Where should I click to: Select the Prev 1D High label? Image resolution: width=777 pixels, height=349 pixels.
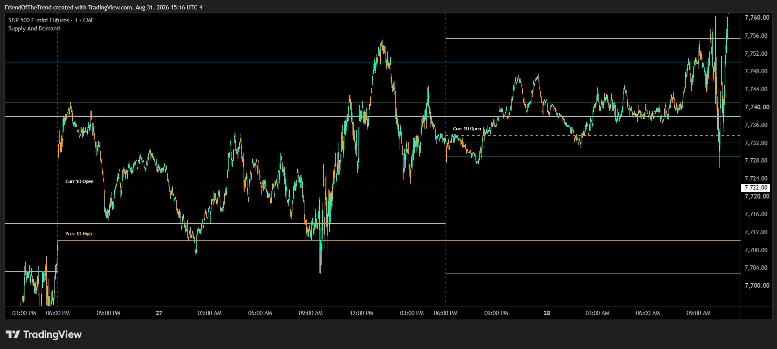coord(78,234)
